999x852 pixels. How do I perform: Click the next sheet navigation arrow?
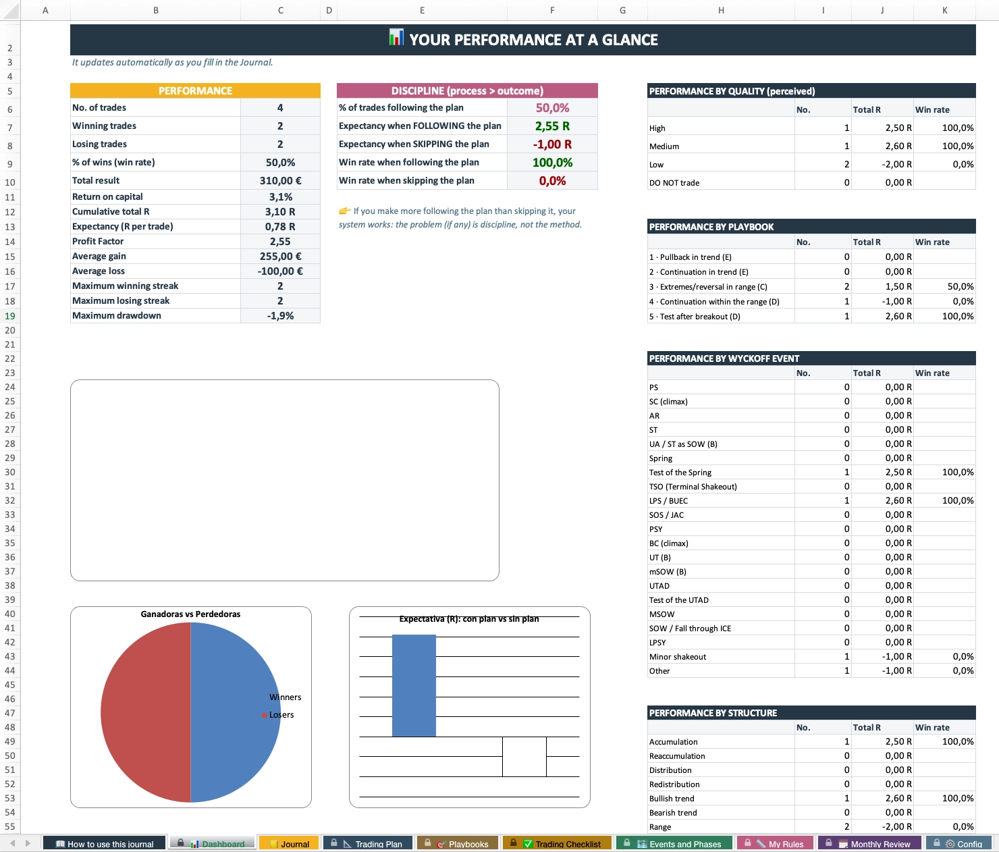click(28, 843)
